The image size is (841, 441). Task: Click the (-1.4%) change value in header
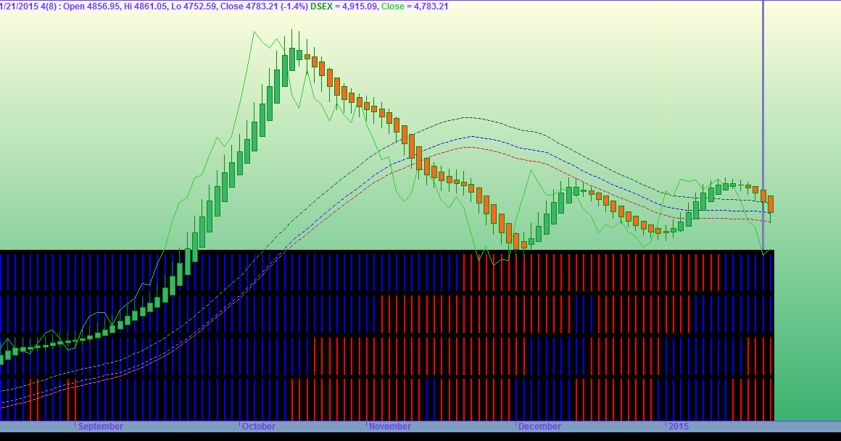[294, 7]
